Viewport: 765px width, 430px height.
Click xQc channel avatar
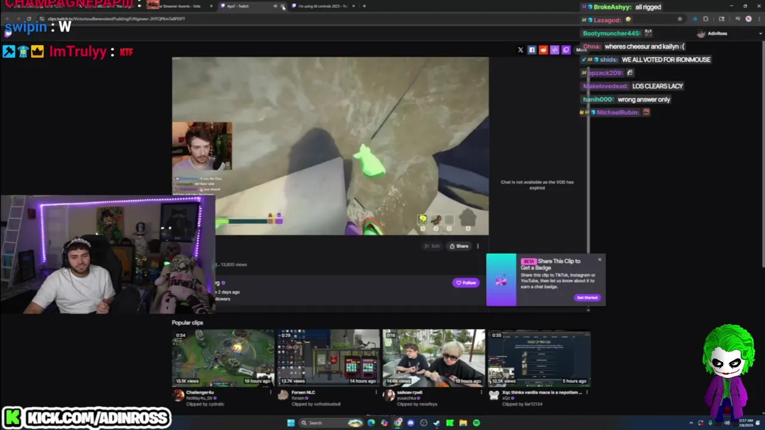tap(494, 395)
